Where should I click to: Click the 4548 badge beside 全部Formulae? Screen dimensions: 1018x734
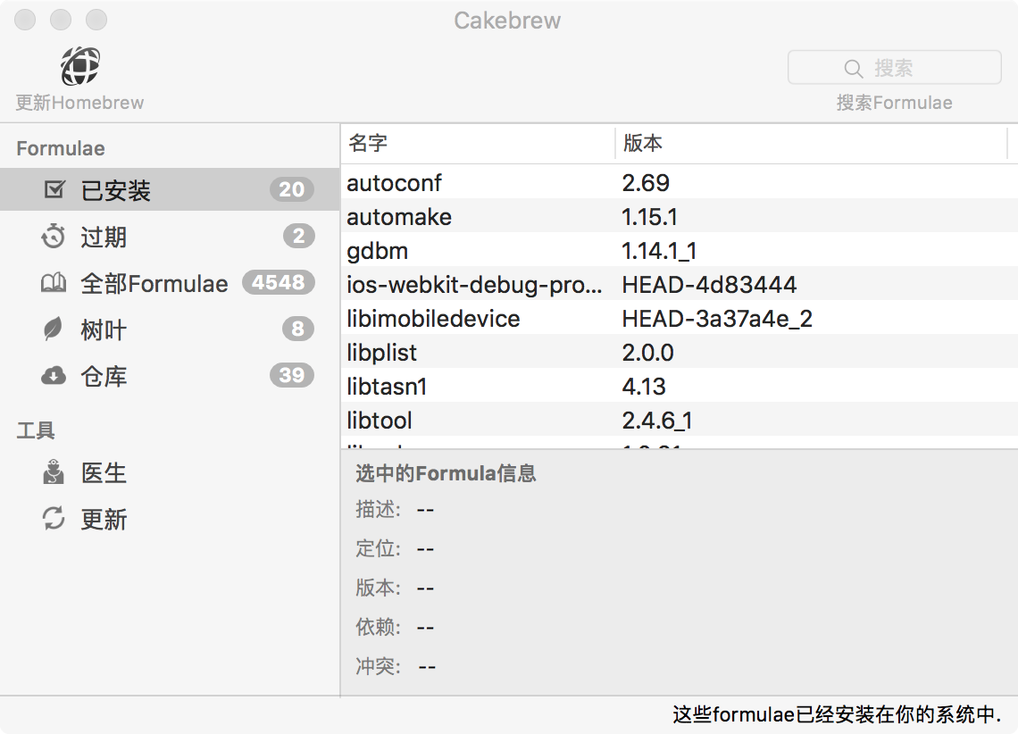coord(278,282)
